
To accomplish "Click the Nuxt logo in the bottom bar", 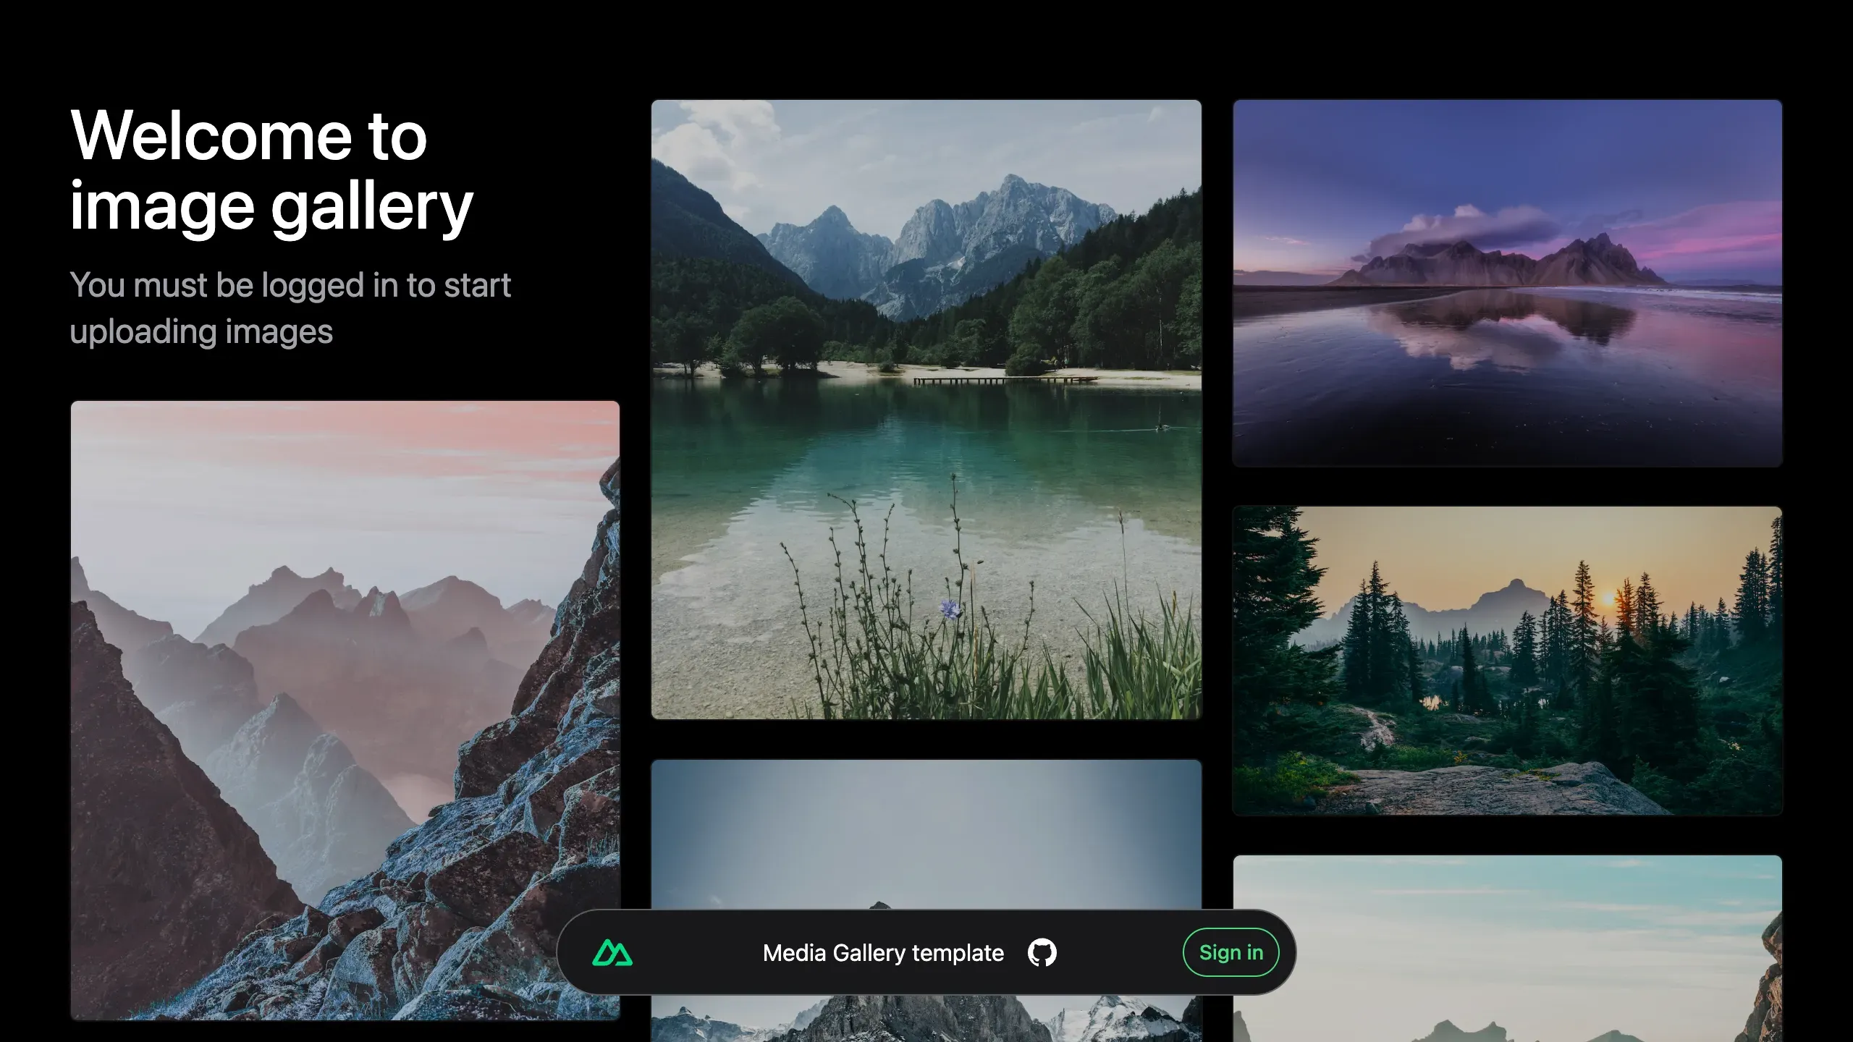I will click(x=612, y=952).
